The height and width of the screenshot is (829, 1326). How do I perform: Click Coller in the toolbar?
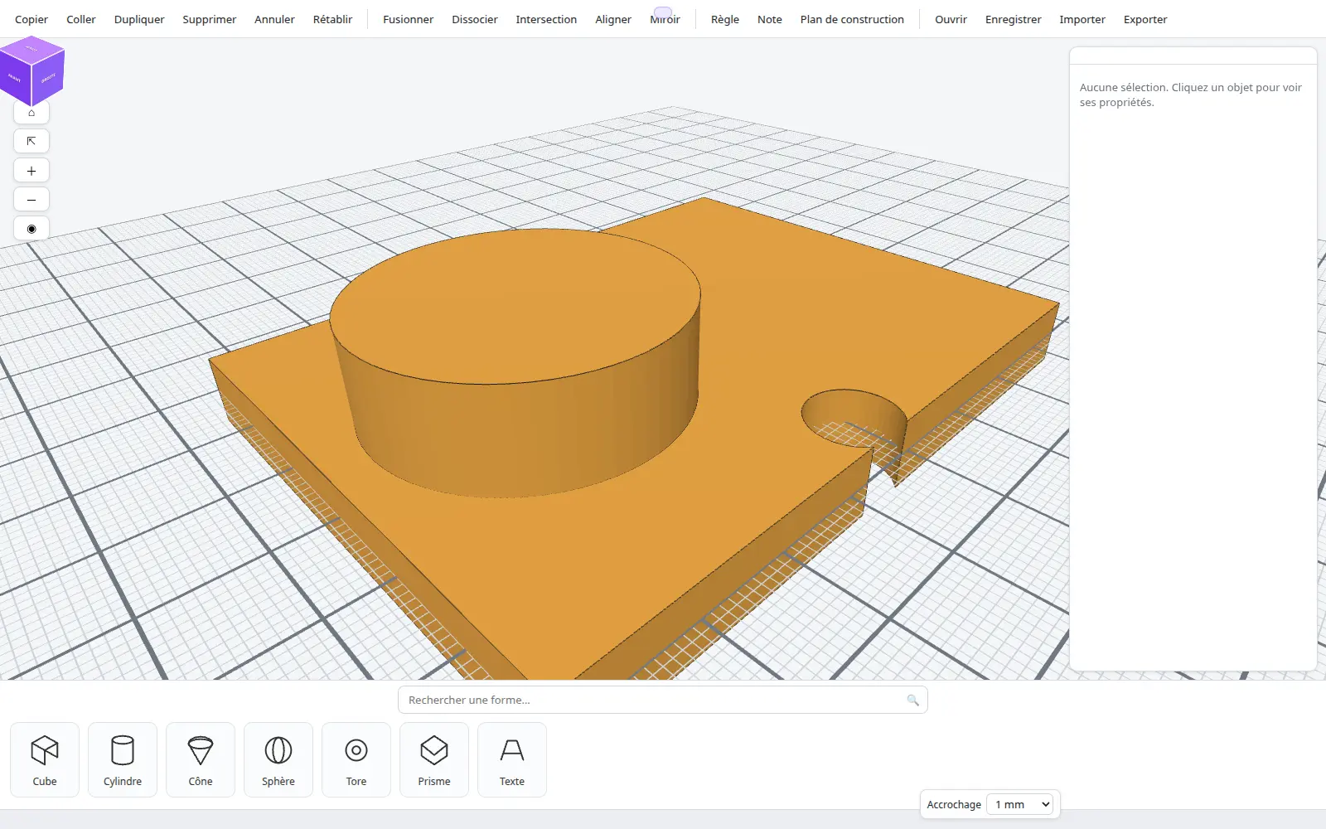tap(81, 19)
